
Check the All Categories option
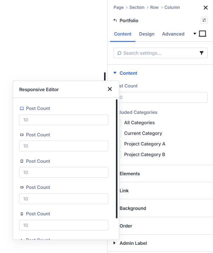[x=120, y=123]
